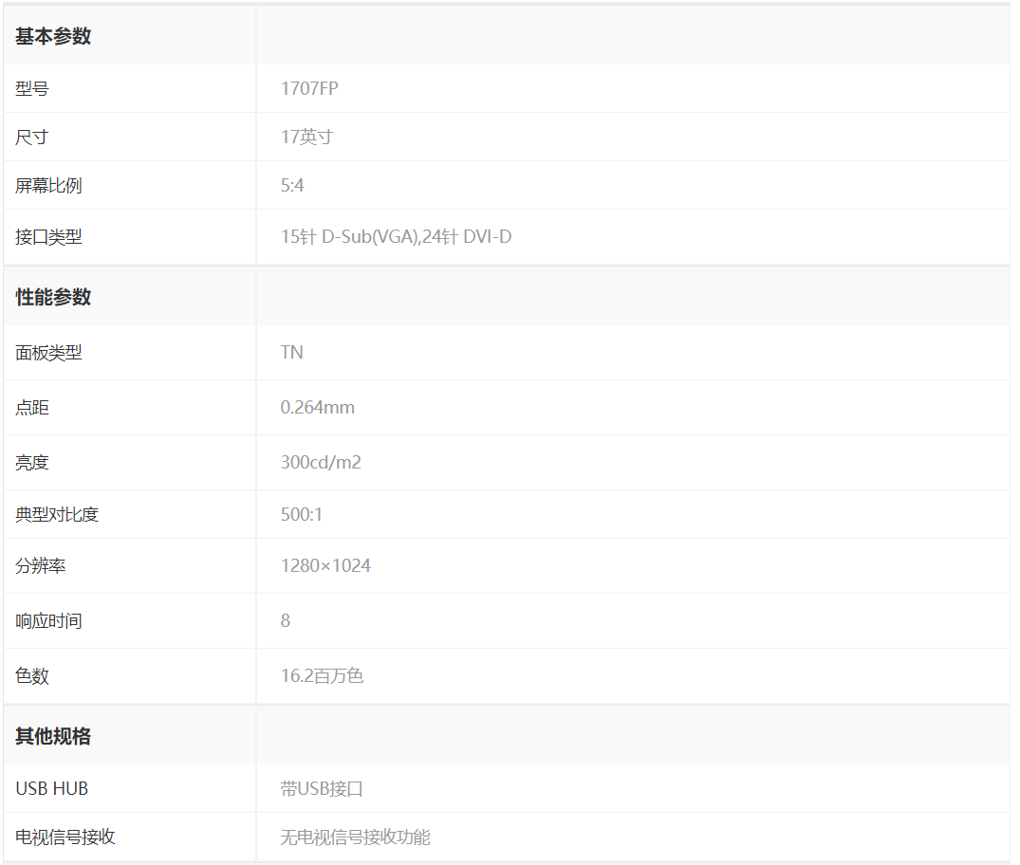Click the 性能参数 section header

[53, 297]
